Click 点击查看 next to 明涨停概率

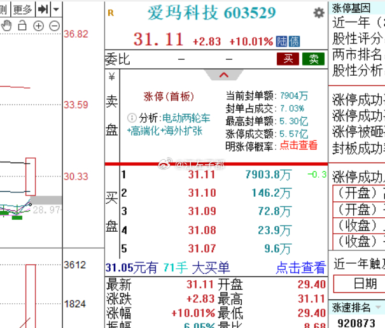pyautogui.click(x=298, y=145)
